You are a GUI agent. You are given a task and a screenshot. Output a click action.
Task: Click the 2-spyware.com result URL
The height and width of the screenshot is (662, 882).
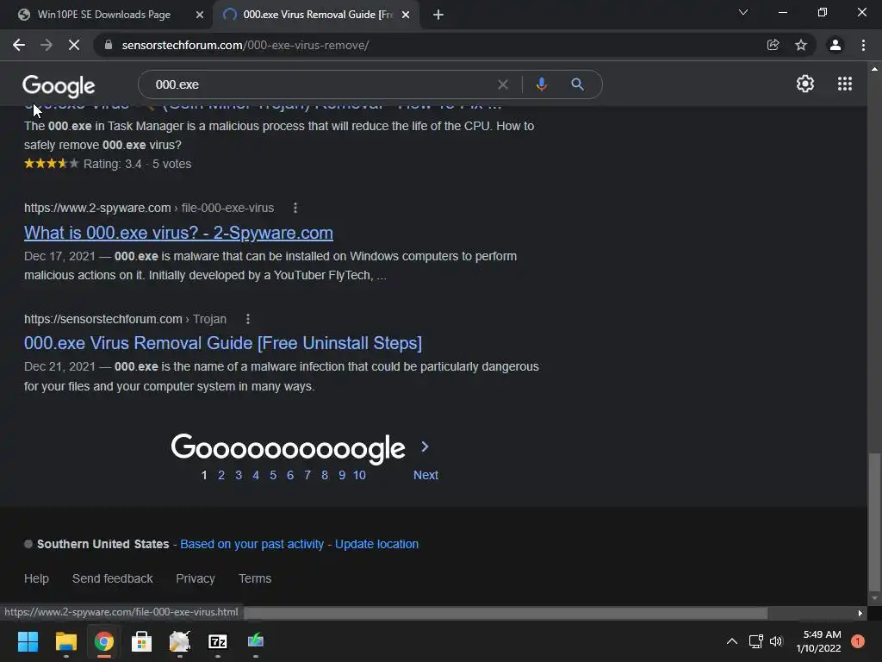pos(149,208)
